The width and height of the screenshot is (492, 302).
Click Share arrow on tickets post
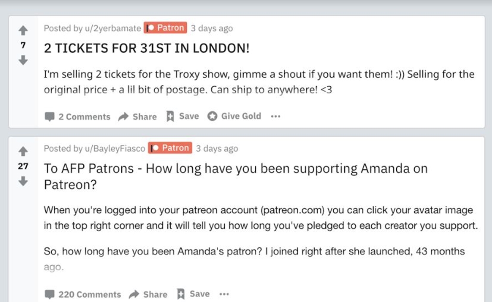click(124, 116)
